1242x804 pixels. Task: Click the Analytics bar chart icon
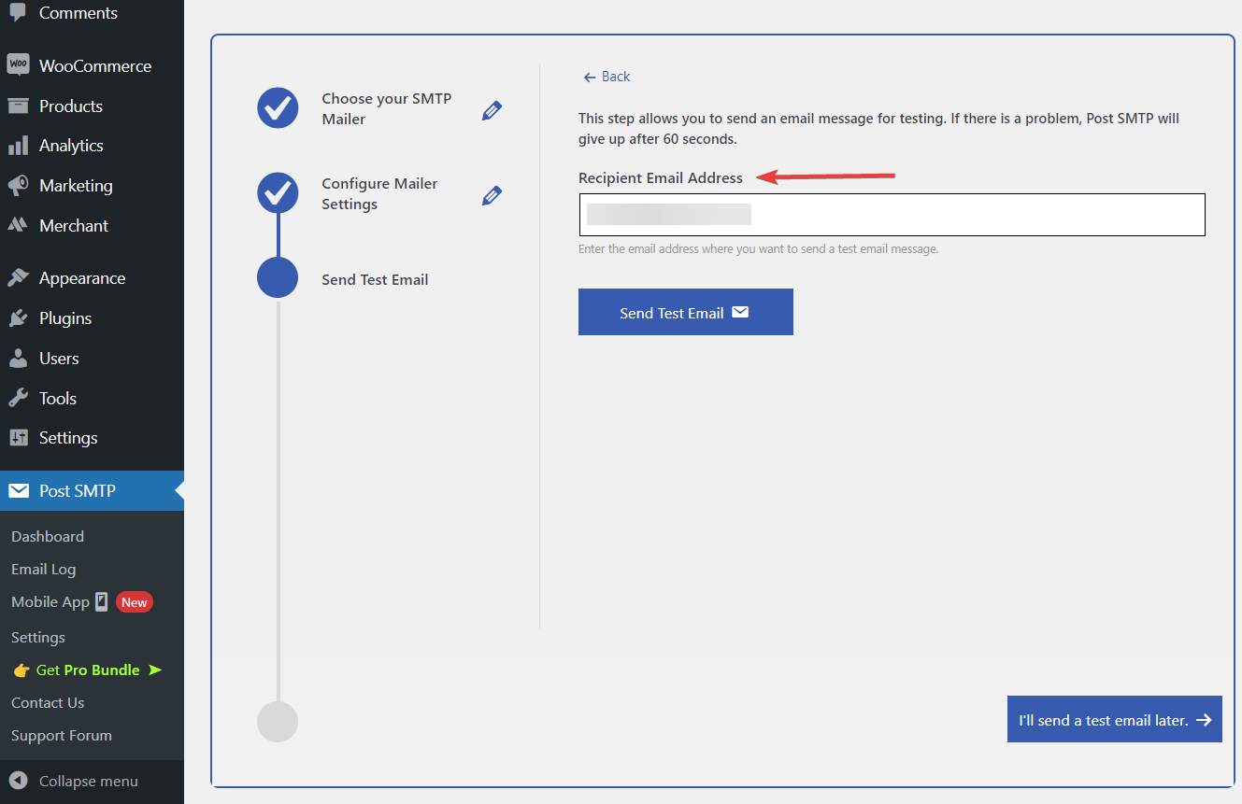tap(18, 146)
